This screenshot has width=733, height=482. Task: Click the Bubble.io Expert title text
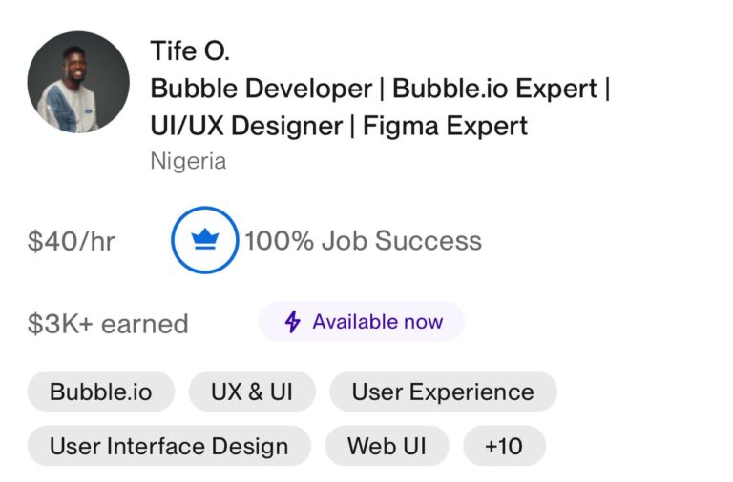click(x=494, y=89)
